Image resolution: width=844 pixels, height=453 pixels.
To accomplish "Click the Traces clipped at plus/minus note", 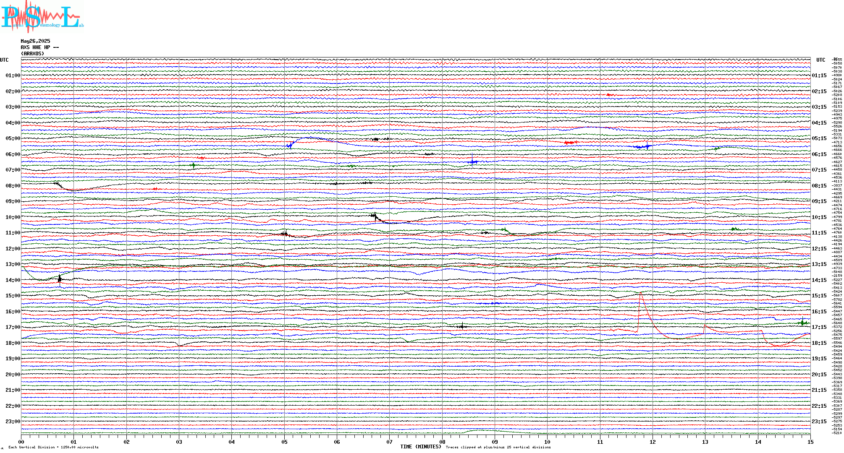I will coord(498,447).
